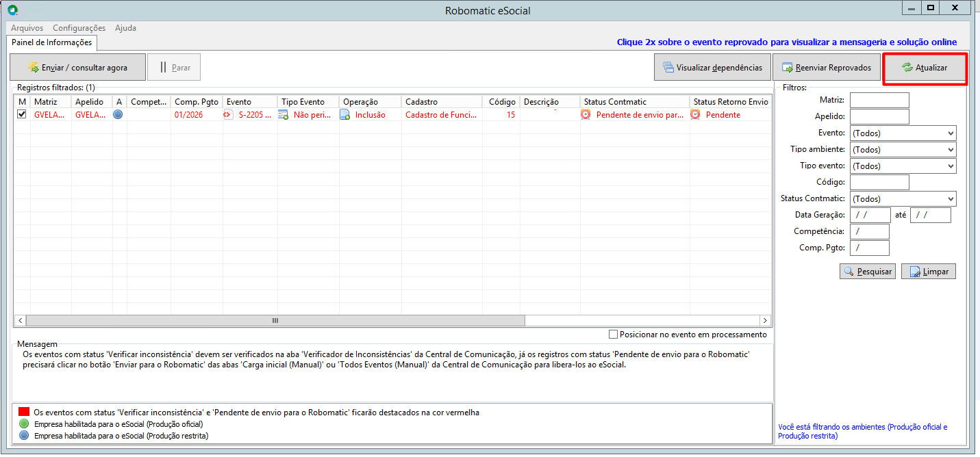Sort by the Cadastro column header
Image resolution: width=980 pixels, height=457 pixels.
click(x=442, y=102)
